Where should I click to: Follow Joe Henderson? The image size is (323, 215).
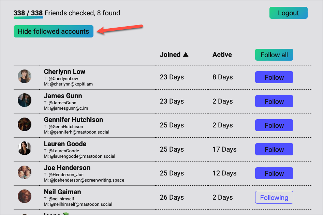coord(274,173)
